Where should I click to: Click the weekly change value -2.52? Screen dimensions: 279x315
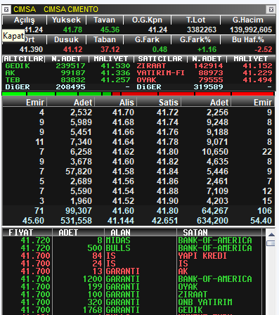coord(264,49)
